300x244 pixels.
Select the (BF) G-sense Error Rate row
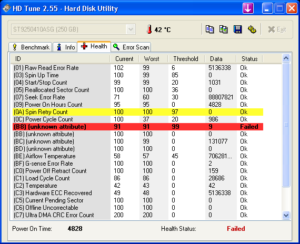(138, 164)
